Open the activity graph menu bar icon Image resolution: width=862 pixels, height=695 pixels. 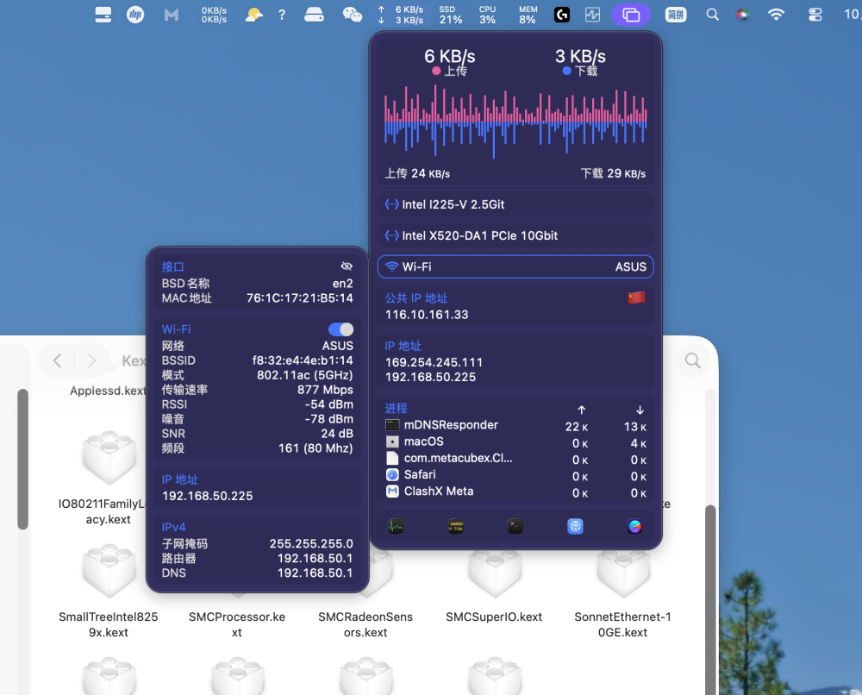tap(593, 15)
